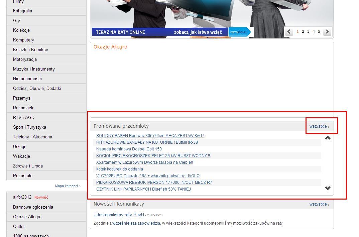This screenshot has width=359, height=237.
Task: Select the Nieruchomości category
Action: (46, 79)
